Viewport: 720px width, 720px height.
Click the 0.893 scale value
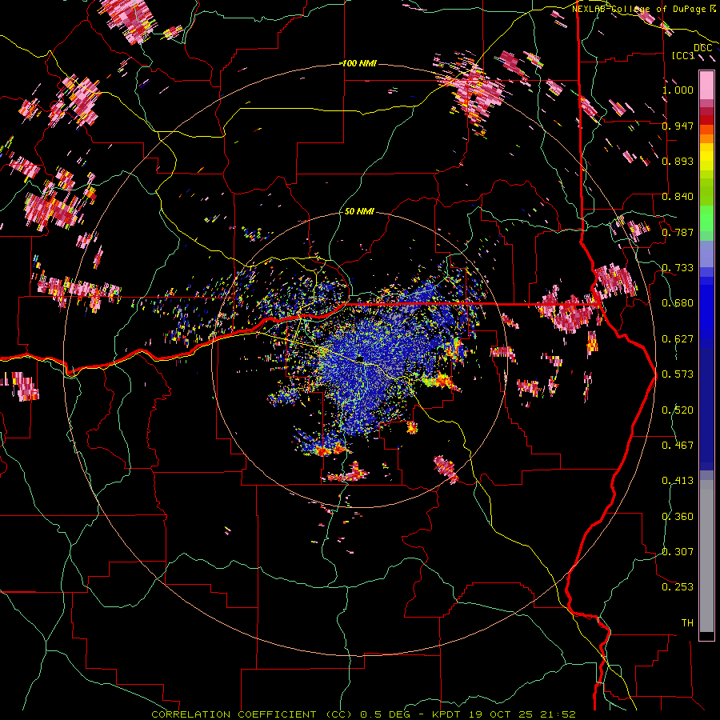pos(678,161)
